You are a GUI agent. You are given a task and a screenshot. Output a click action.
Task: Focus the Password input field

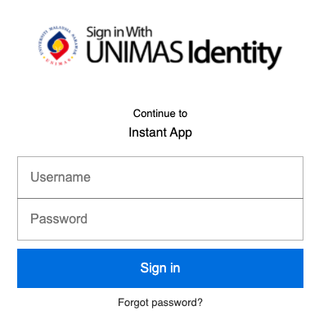160,219
